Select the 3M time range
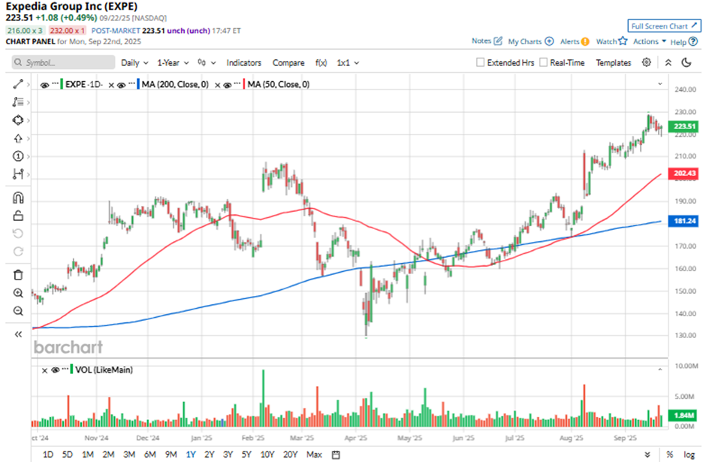 129,454
